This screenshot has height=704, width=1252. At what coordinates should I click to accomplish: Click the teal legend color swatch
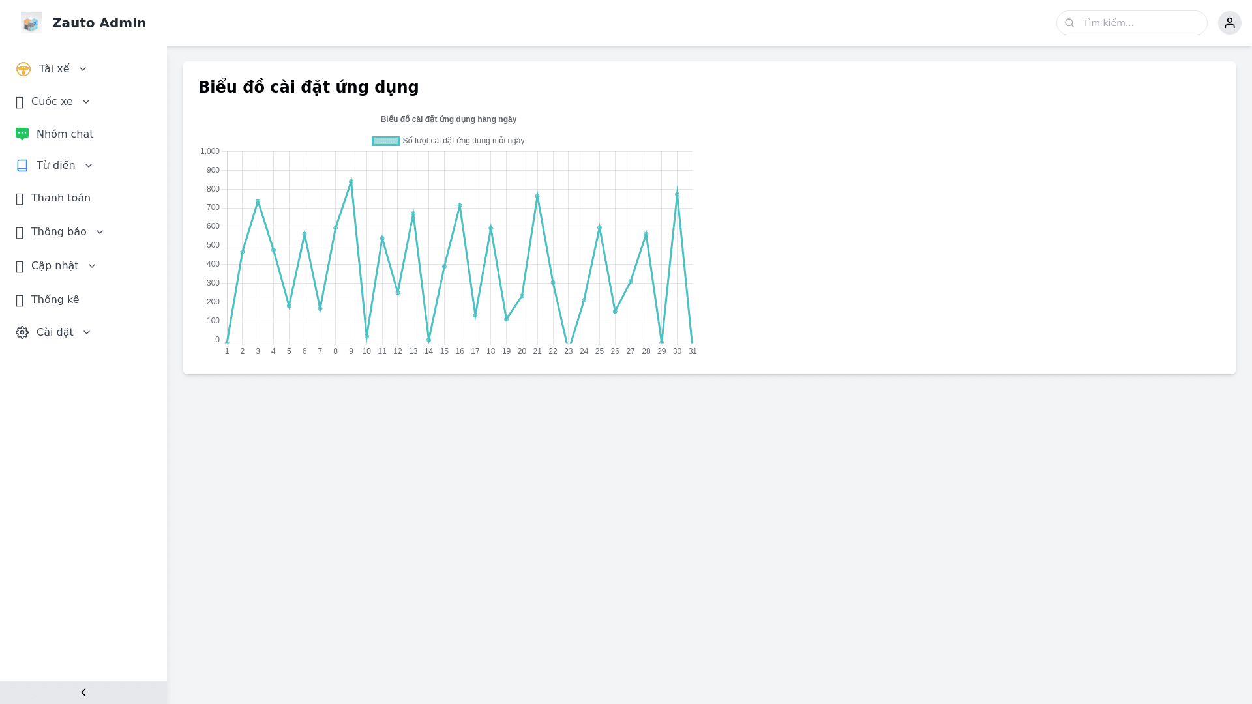coord(385,141)
